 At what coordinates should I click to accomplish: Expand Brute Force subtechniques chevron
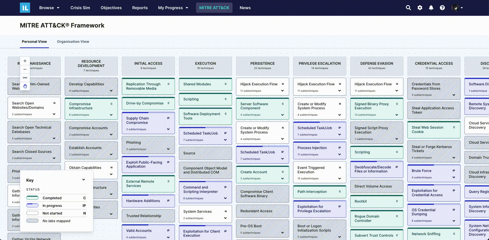454,177
